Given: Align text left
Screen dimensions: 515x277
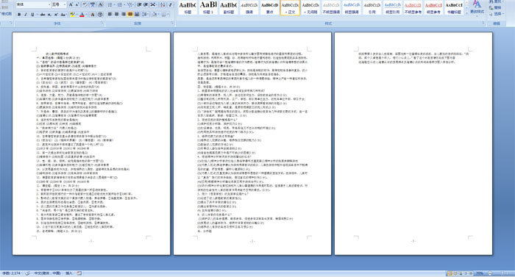Looking at the screenshot, I should 110,15.
